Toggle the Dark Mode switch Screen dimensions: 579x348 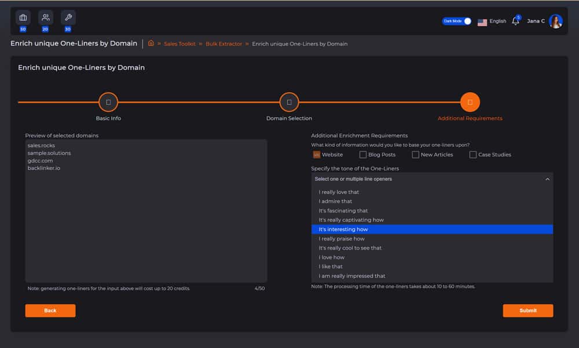click(x=457, y=21)
